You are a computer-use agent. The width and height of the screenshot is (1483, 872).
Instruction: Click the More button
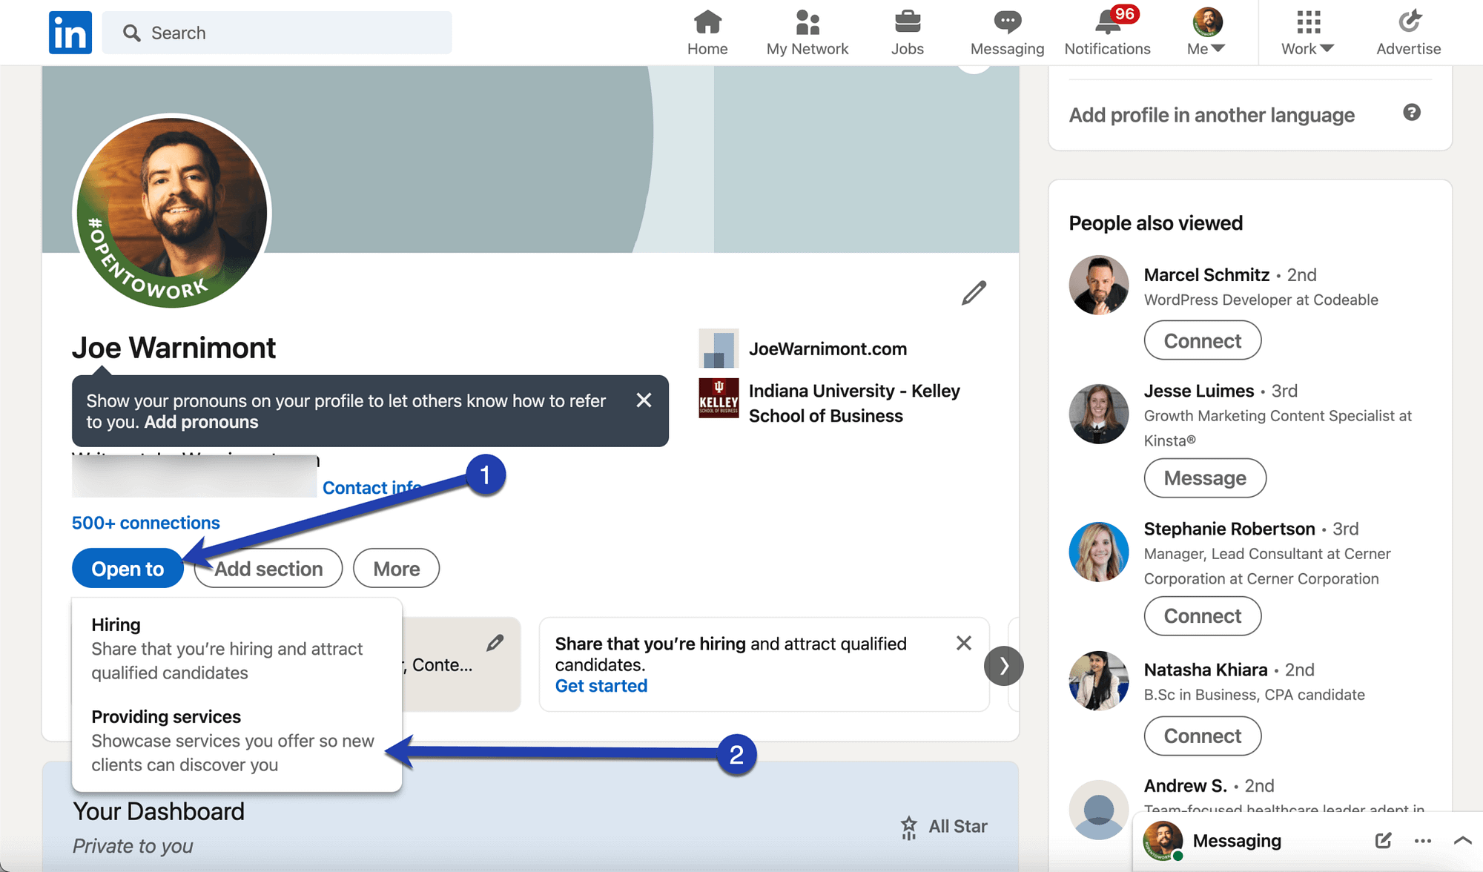(397, 569)
